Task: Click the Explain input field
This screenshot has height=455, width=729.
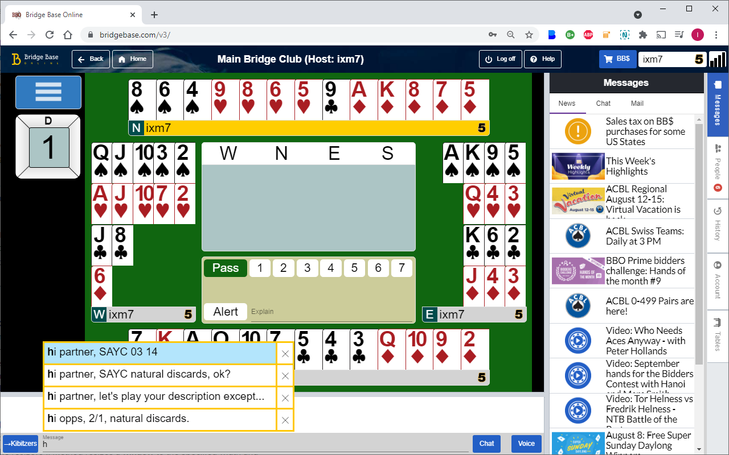Action: tap(332, 312)
